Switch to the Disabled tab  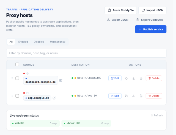pos(39,42)
